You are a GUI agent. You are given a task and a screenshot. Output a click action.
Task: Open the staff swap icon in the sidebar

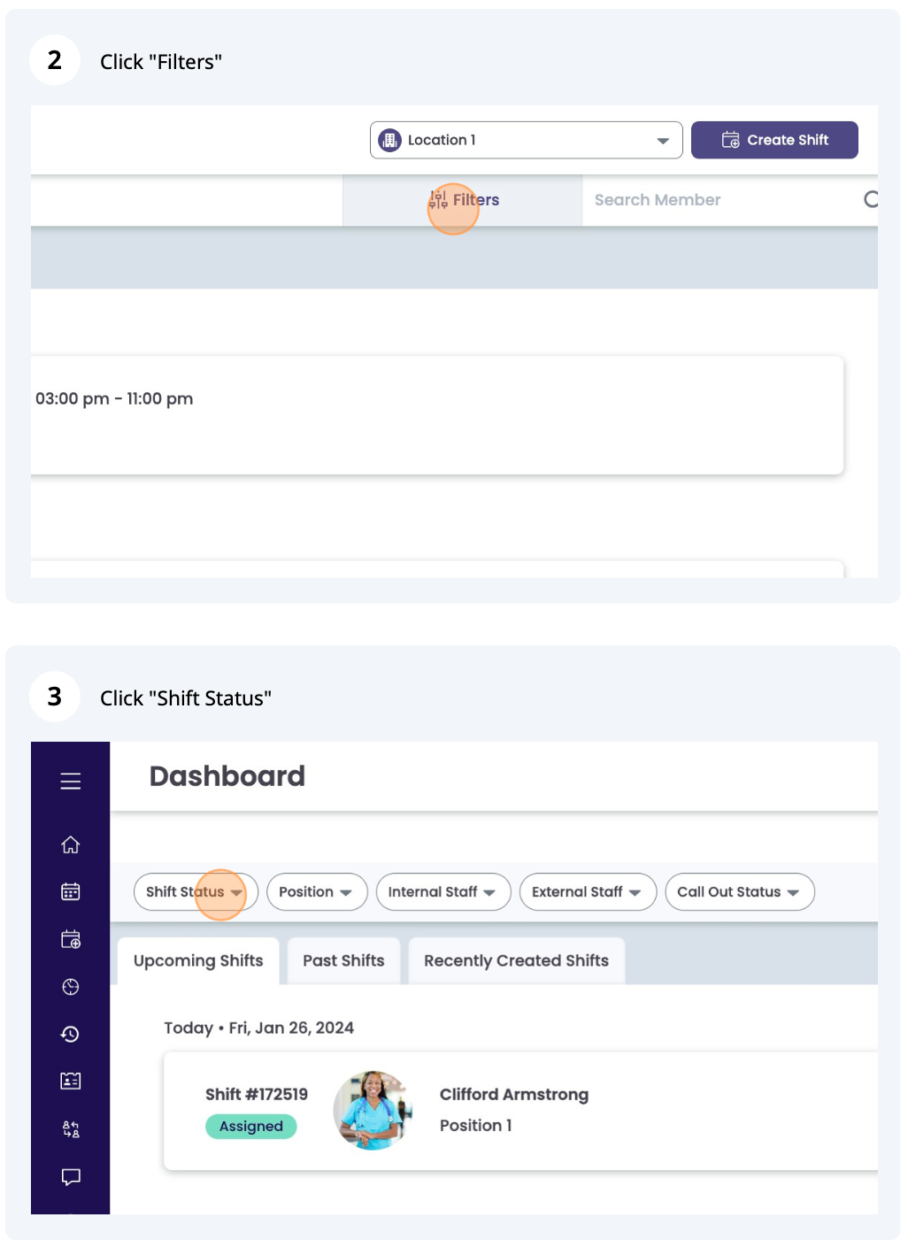coord(71,1129)
